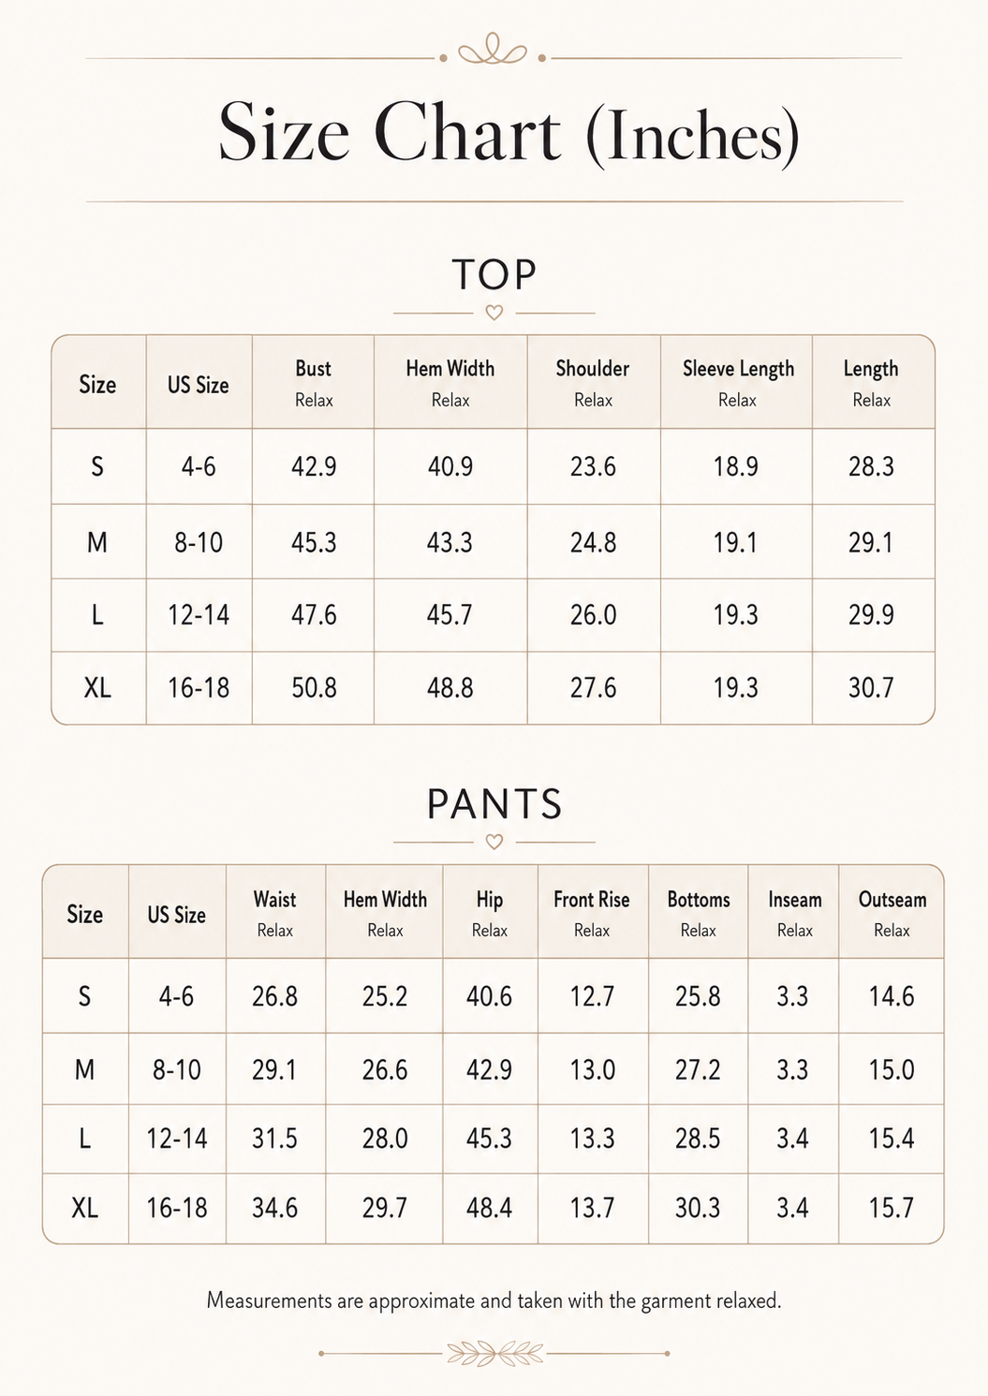Click the leaf ornament at page bottom
The height and width of the screenshot is (1396, 988).
point(494,1353)
